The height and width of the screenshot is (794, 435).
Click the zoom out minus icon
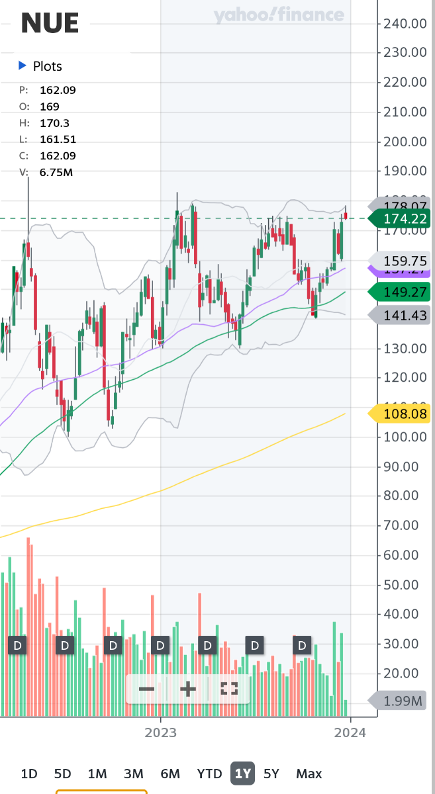[146, 689]
